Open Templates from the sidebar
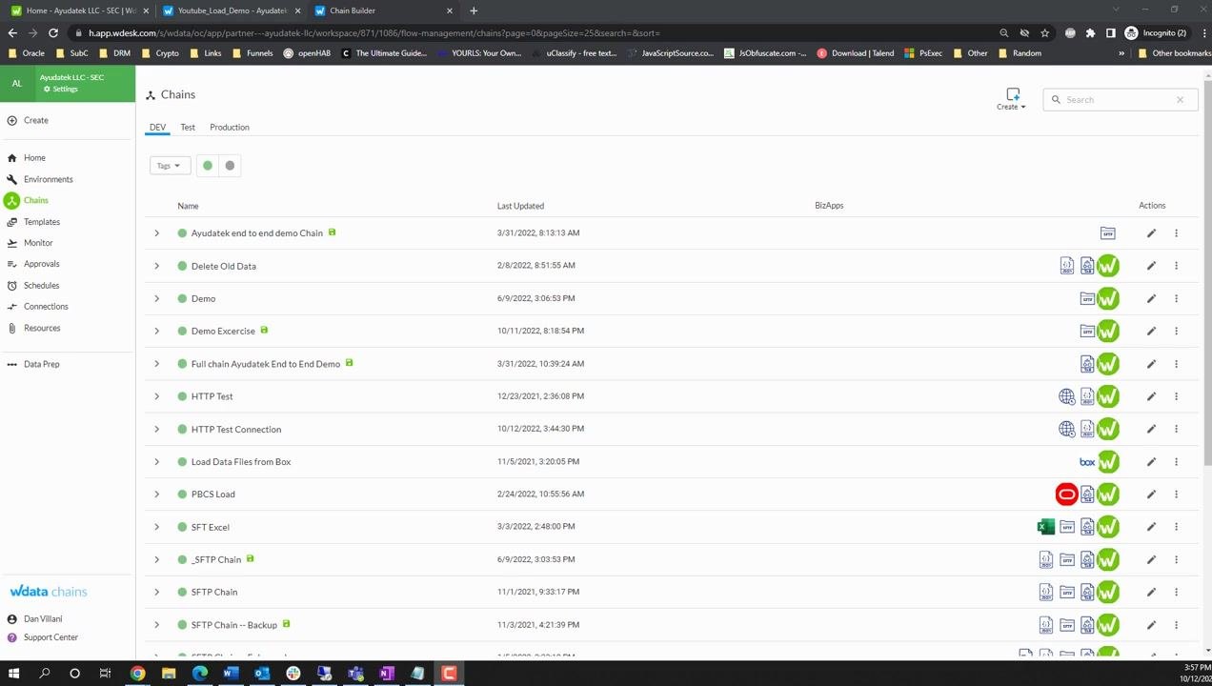The width and height of the screenshot is (1212, 686). point(42,222)
